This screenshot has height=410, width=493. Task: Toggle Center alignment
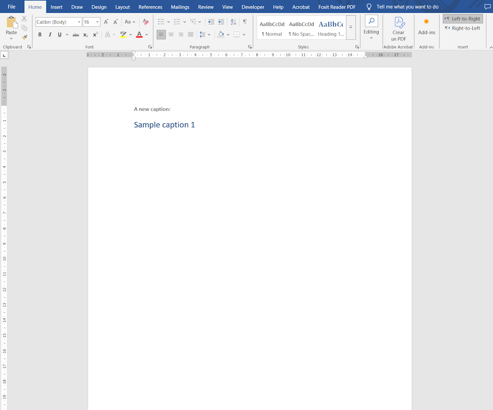[x=171, y=35]
